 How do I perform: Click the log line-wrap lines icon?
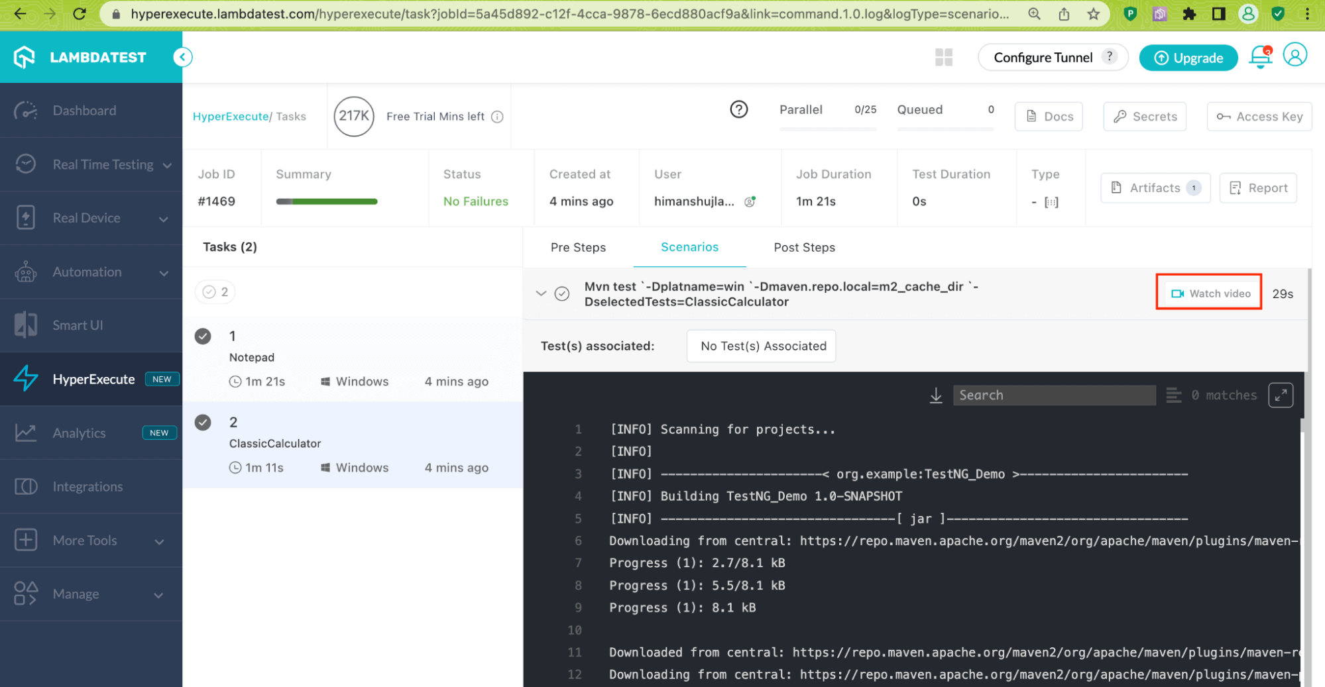(x=1173, y=396)
